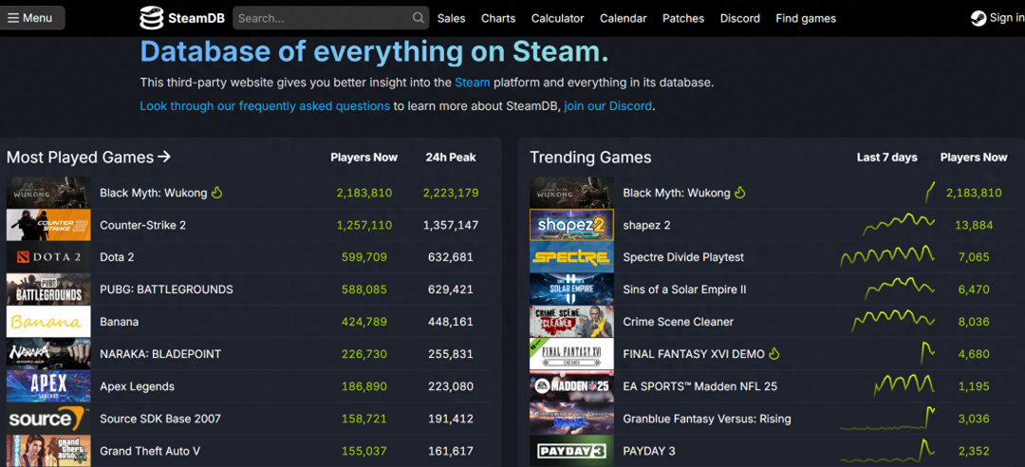Open the Banana game title

tap(119, 322)
